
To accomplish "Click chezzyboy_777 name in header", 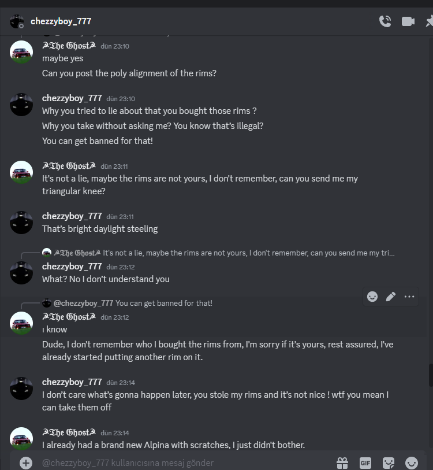I will click(x=61, y=21).
